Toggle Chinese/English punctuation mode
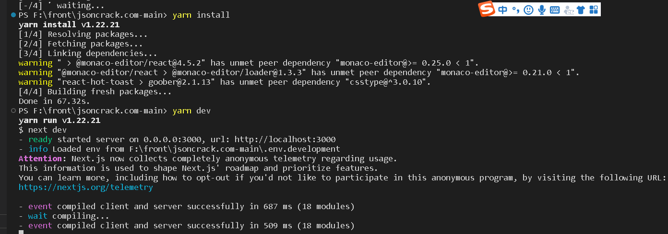Viewport: 668px width, 234px height. (516, 10)
